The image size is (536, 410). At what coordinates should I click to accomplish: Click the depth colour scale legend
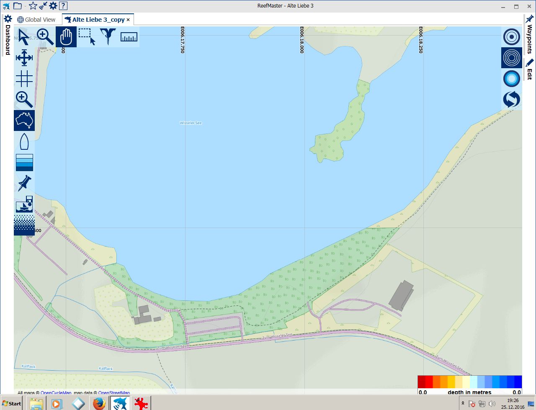click(469, 382)
